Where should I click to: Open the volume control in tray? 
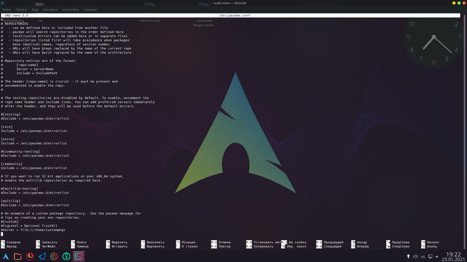point(415,257)
